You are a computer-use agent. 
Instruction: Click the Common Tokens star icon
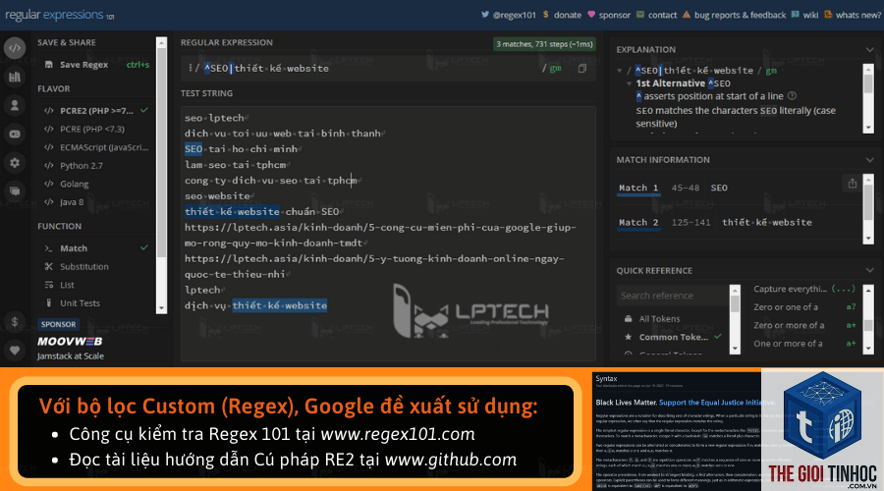coord(628,337)
